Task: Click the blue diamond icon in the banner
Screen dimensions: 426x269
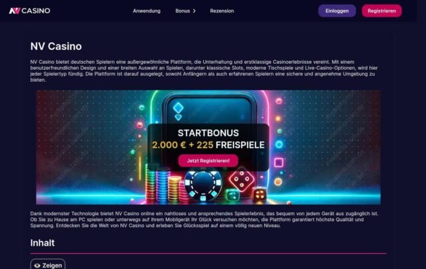Action: pyautogui.click(x=178, y=108)
